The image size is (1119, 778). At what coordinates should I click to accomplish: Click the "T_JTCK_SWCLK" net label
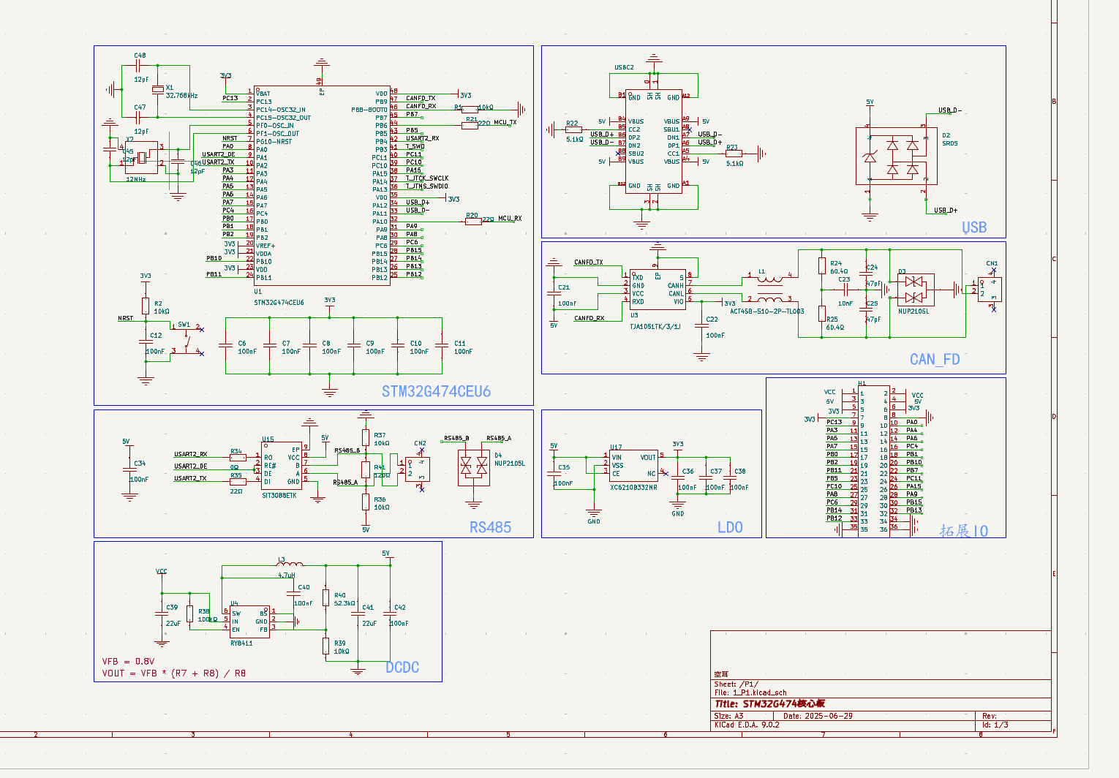pyautogui.click(x=427, y=178)
